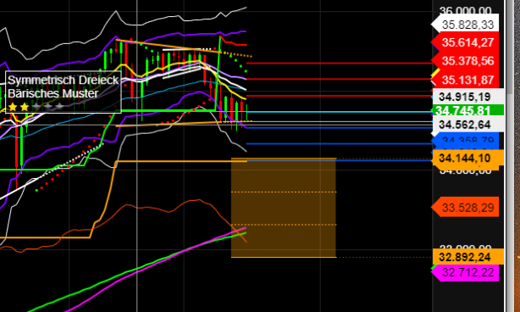Click the red 35.131,87 price tag
Screen dimensions: 520x312
click(x=465, y=80)
